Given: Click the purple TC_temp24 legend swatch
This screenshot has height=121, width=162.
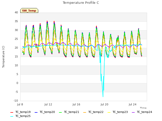Looking at the screenshot, I should coord(133,112).
